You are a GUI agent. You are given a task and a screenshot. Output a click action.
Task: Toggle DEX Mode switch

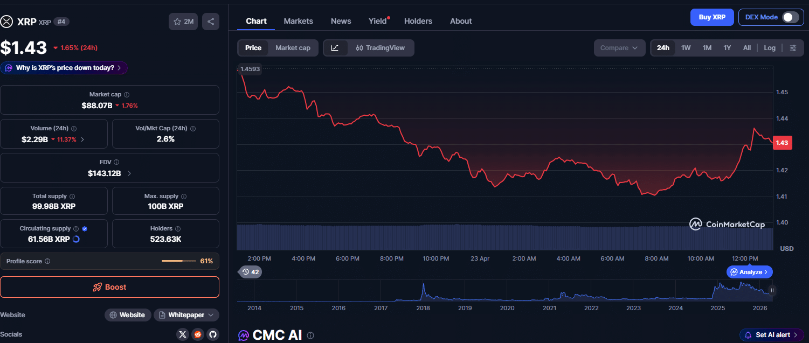click(x=790, y=17)
